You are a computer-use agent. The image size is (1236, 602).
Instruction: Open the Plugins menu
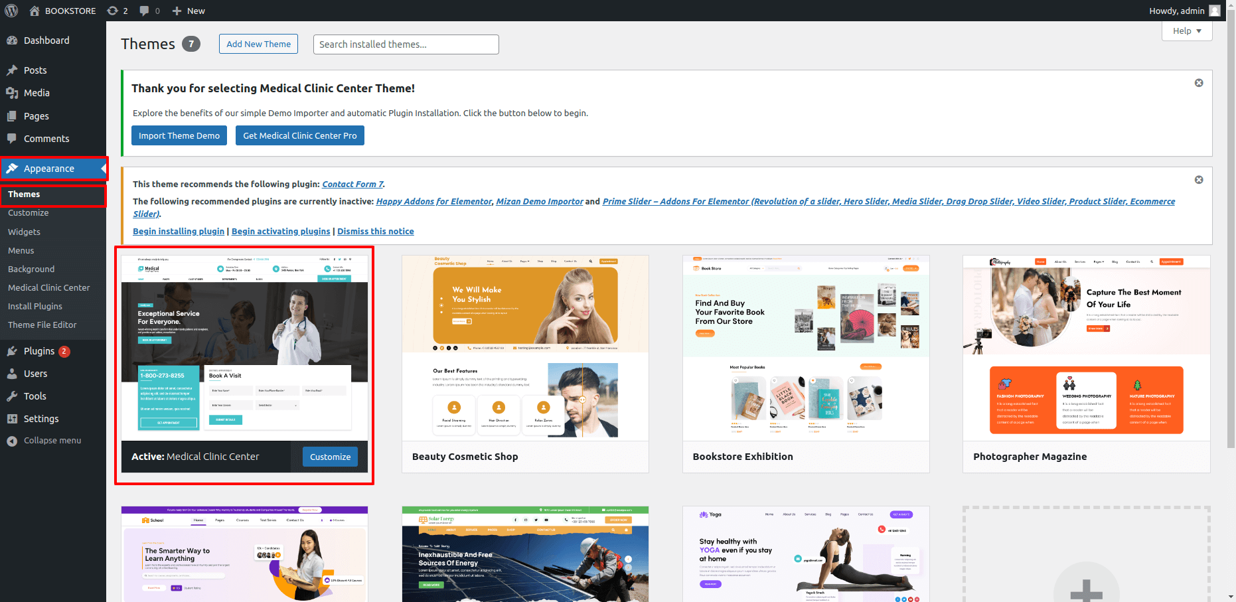click(39, 351)
